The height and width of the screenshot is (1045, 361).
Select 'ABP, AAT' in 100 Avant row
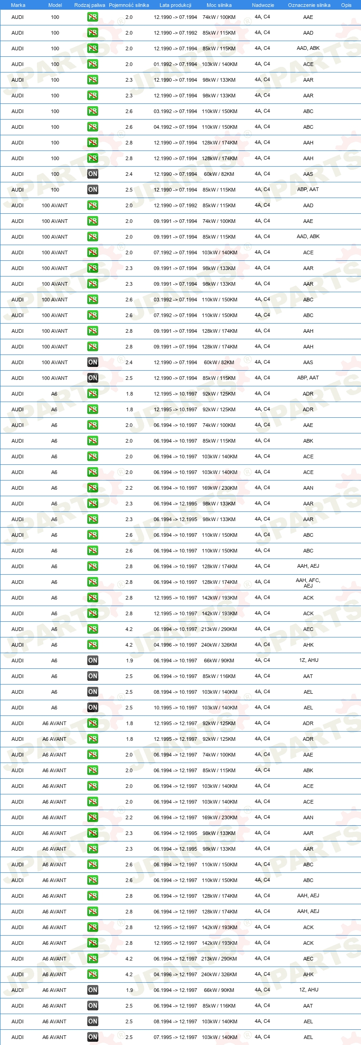click(308, 378)
